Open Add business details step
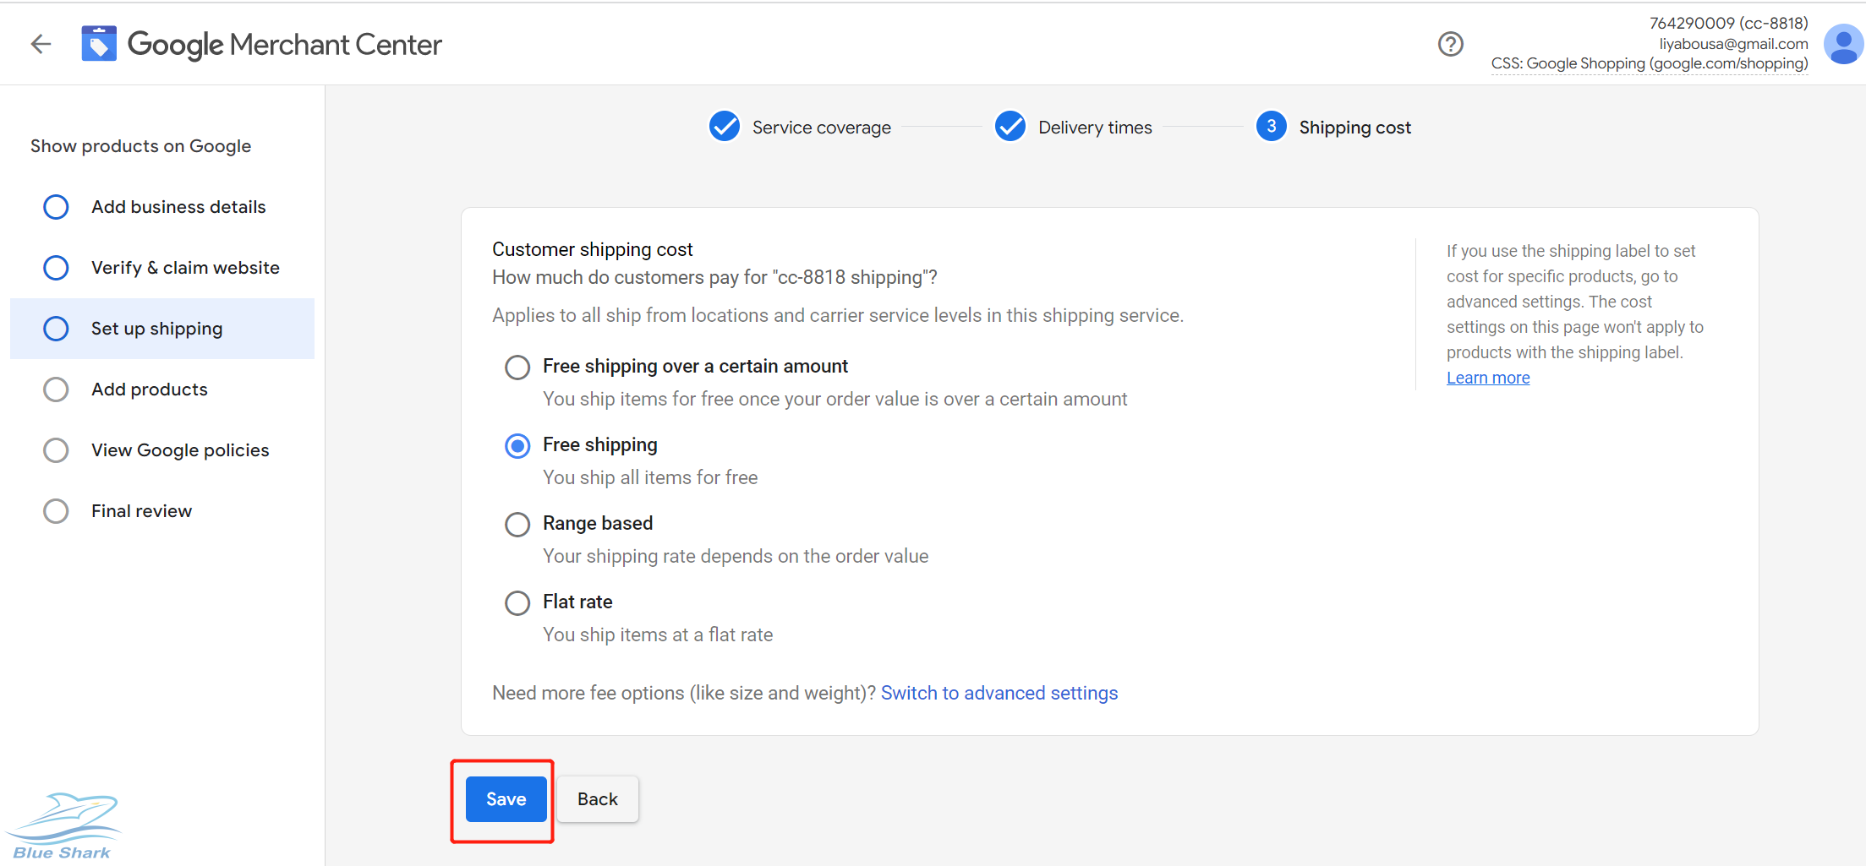 click(162, 207)
